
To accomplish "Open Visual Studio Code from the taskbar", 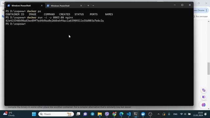I will [x=129, y=114].
